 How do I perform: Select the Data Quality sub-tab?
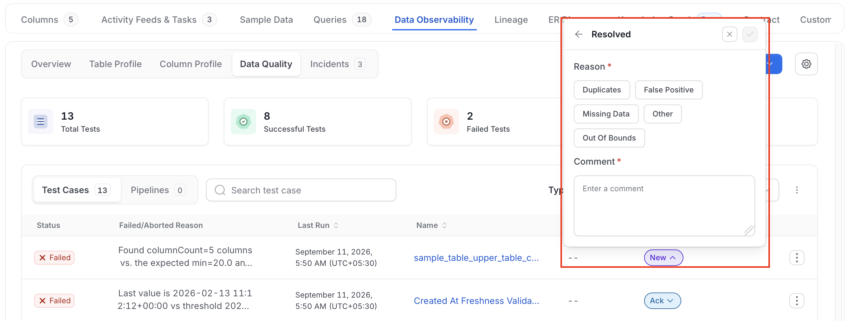[266, 64]
